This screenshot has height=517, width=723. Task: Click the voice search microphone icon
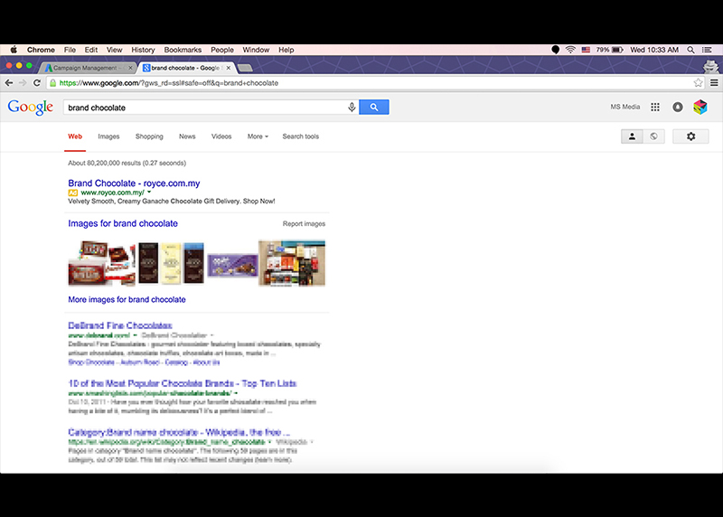click(x=352, y=108)
